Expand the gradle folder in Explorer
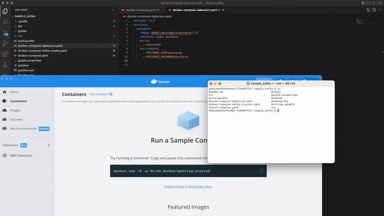 [x=22, y=31]
